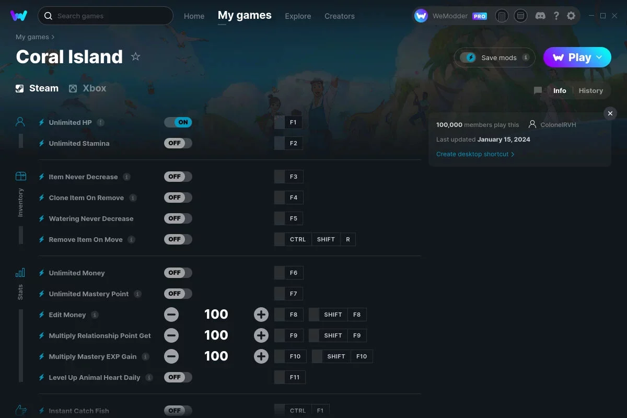
Task: Open the phone remote icon in the header
Action: click(x=502, y=16)
